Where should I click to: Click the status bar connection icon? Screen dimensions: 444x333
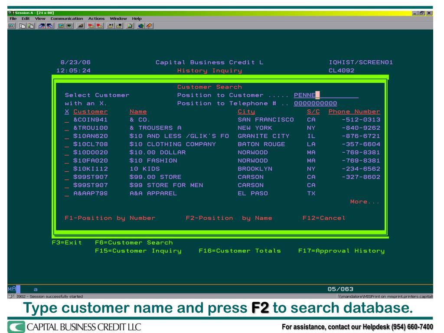point(11,296)
